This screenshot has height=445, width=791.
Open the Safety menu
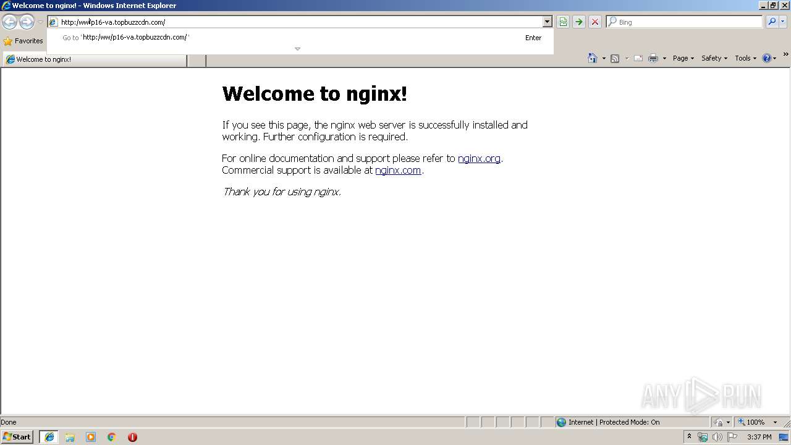click(x=714, y=58)
